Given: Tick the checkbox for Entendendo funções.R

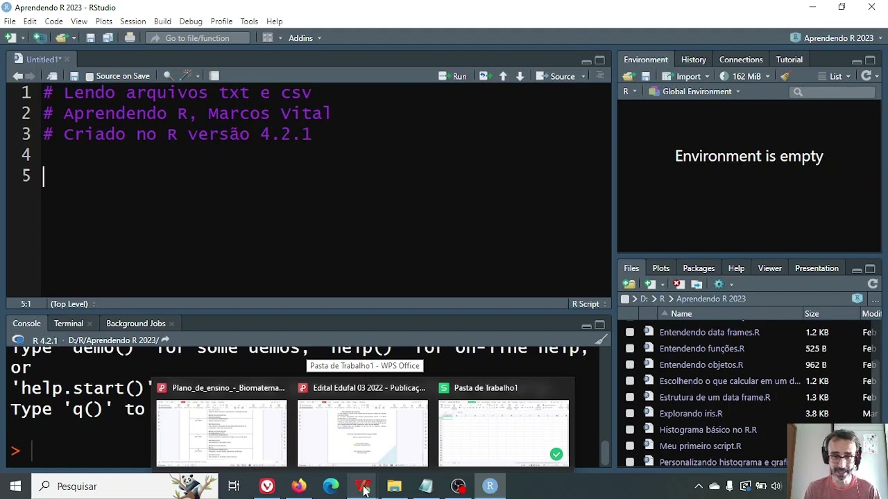Looking at the screenshot, I should [x=630, y=349].
